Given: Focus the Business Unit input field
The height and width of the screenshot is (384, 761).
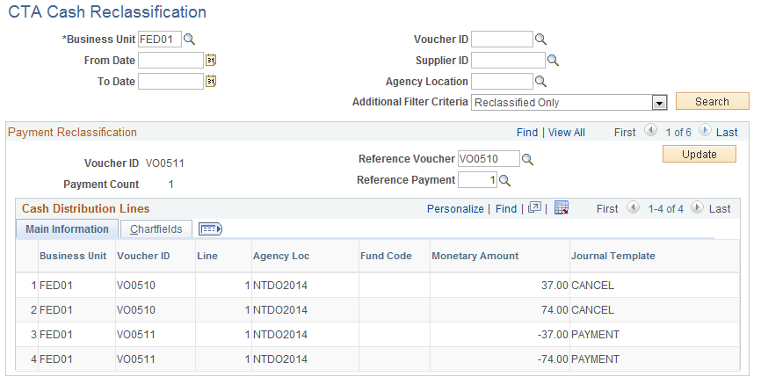Looking at the screenshot, I should click(160, 40).
